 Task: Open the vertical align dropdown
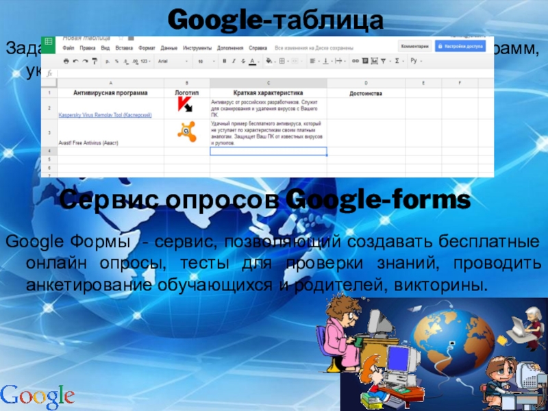pos(327,61)
